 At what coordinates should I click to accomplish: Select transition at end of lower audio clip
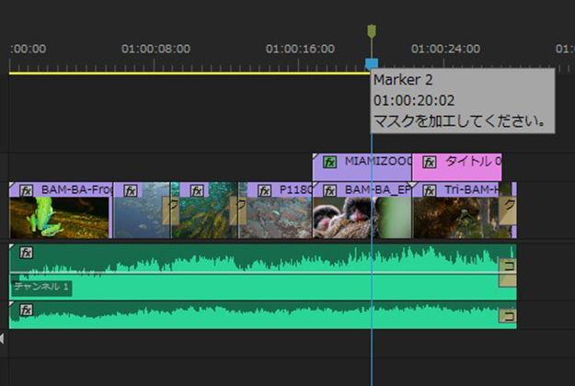click(507, 316)
